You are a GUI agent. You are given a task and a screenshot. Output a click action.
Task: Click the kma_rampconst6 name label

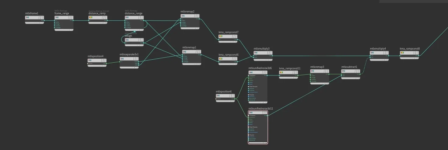(x=228, y=54)
